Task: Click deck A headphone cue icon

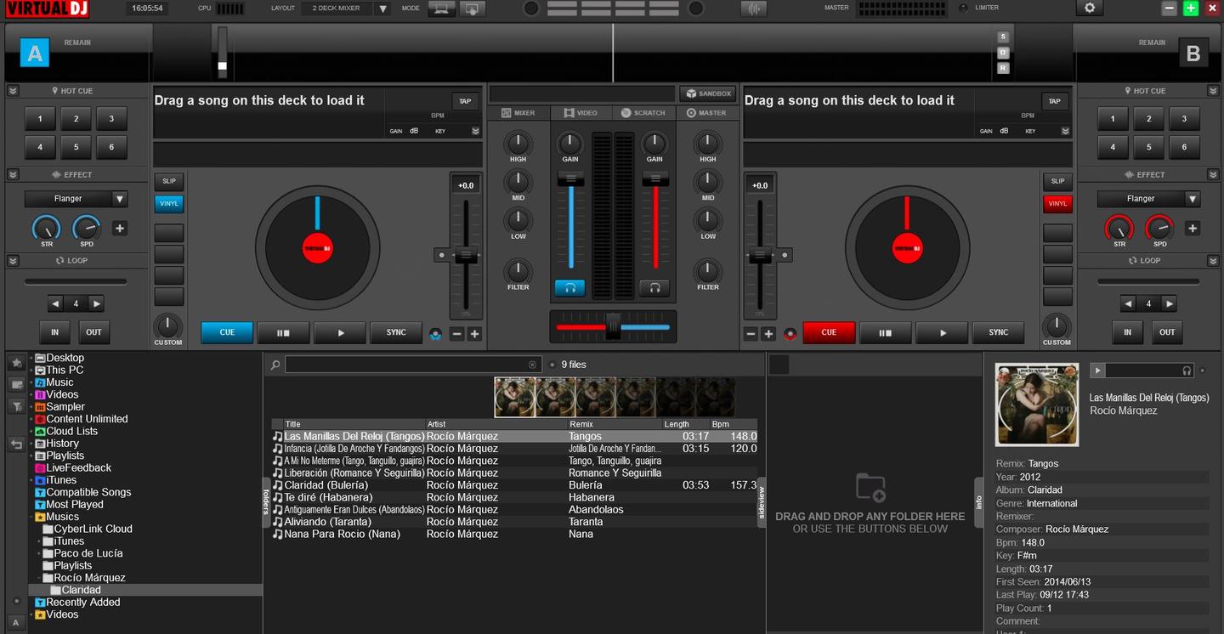Action: coord(569,288)
